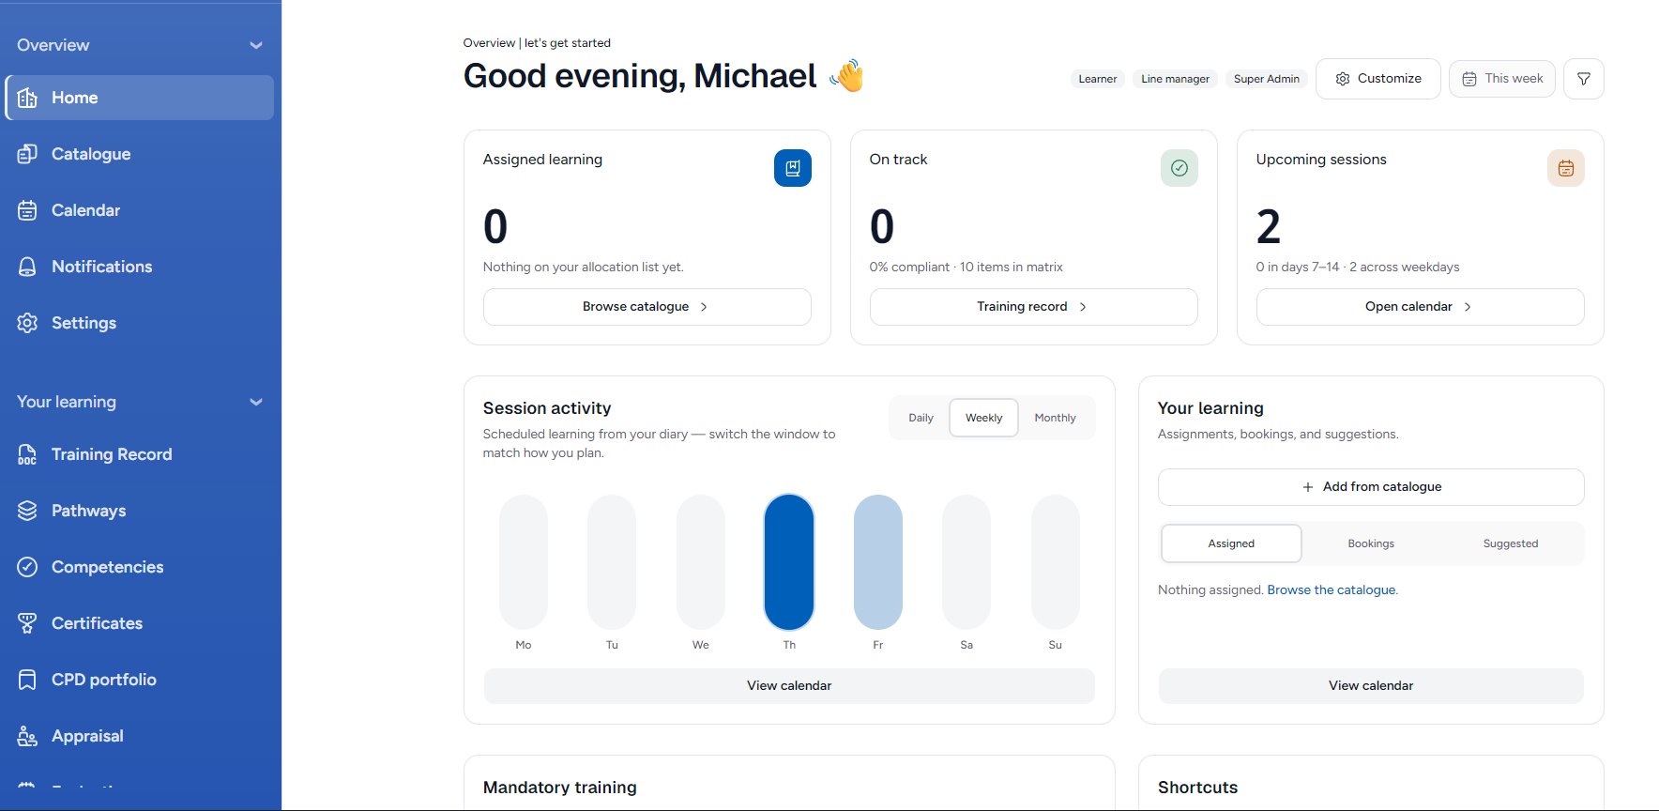Select the Learner role chip
1659x811 pixels.
(1098, 79)
